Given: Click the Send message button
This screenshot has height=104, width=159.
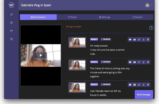Looking at the screenshot, I should tap(144, 94).
